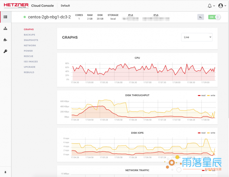Click the Default project link
The image size is (229, 177).
pos(65,6)
